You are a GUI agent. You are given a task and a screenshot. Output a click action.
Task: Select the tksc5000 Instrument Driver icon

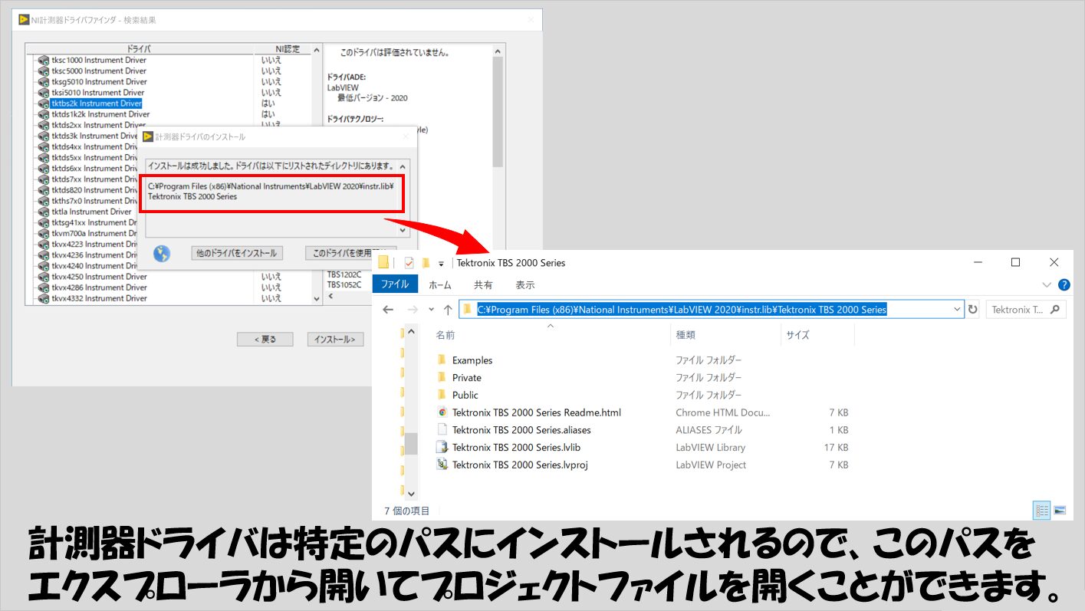pyautogui.click(x=43, y=71)
